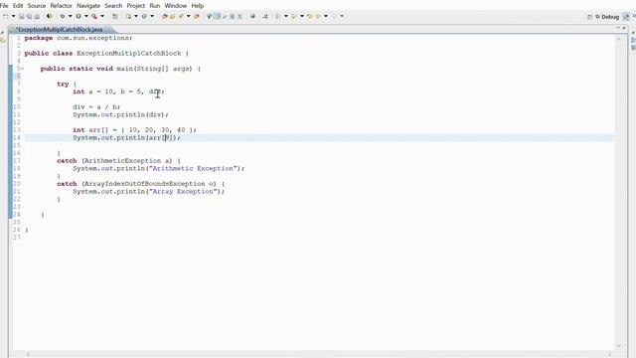Click the green Run button icon

coord(79,16)
